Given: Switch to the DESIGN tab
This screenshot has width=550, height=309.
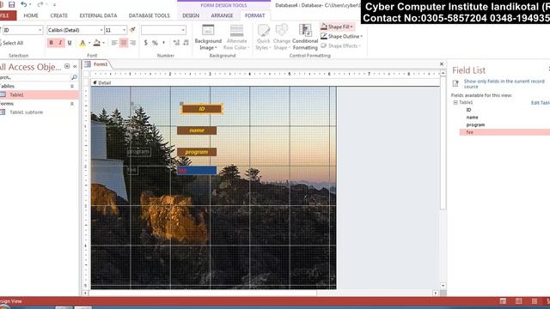Looking at the screenshot, I should coord(191,15).
